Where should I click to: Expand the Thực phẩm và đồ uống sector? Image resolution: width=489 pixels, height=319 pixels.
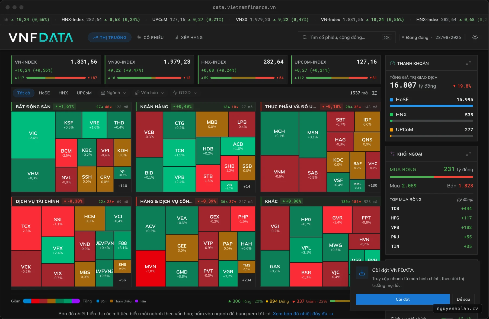(x=320, y=107)
